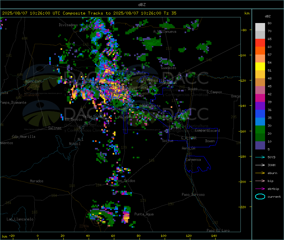Screen dimensions: 284x240
Task: Select the light gray 70-80 dBZ swatch
Action: coord(260,27)
